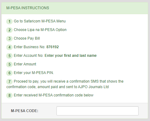The width and height of the screenshot is (150, 121).
Task: Click the 'AJPO Journals Ltd' text
Action: pos(93,87)
